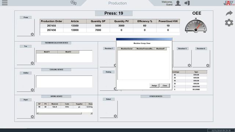
Task: Click the date and time in status bar
Action: tap(221, 131)
